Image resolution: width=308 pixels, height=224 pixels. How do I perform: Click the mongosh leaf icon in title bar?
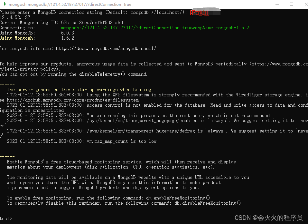5,4
